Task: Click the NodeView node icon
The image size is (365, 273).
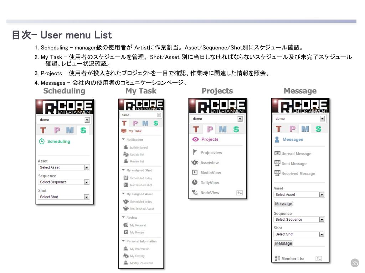Action: click(x=195, y=192)
